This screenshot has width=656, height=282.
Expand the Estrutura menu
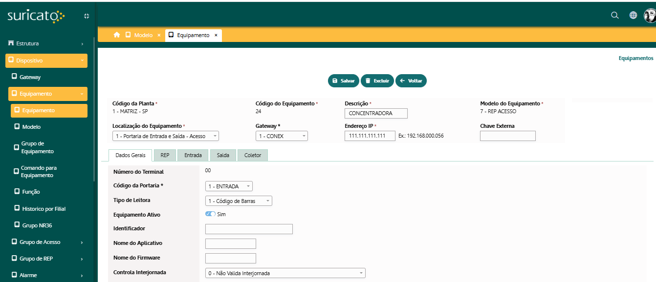point(46,43)
